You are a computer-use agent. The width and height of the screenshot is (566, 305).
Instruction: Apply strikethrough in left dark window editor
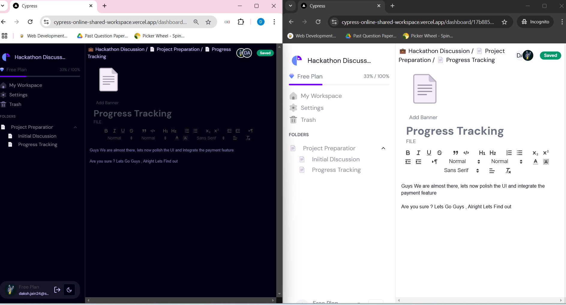pos(131,131)
